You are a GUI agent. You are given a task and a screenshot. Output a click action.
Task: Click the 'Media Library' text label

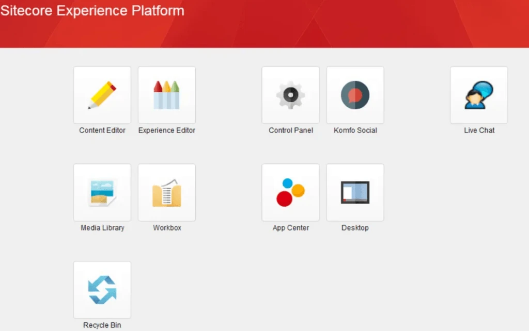coord(103,228)
